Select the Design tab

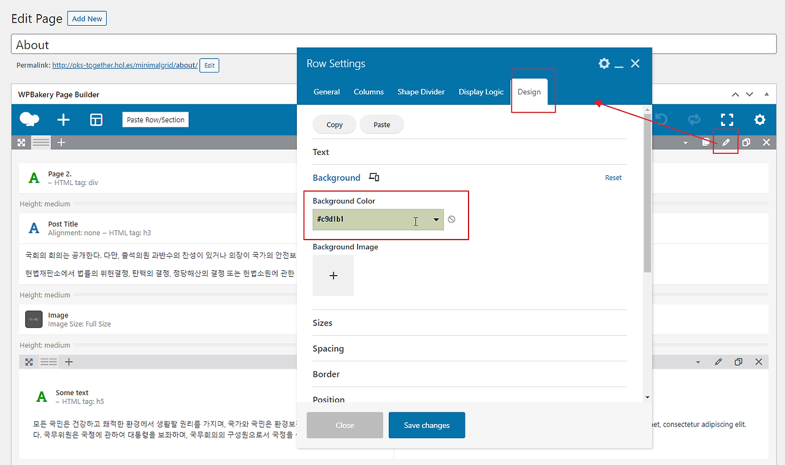coord(529,92)
